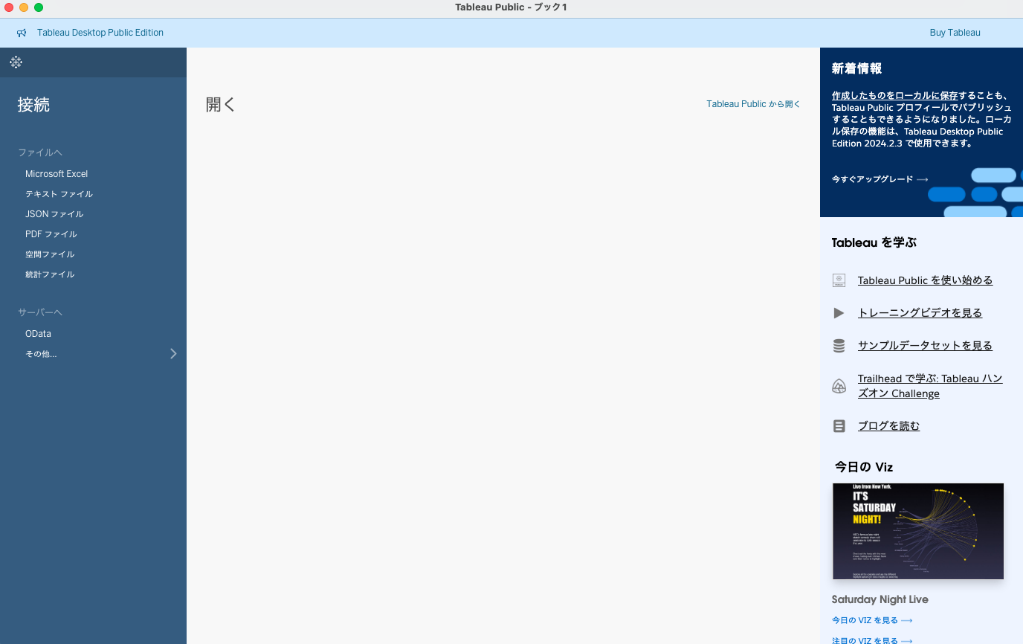Image resolution: width=1023 pixels, height=644 pixels.
Task: Click the サーバーへ section label
Action: [x=40, y=312]
